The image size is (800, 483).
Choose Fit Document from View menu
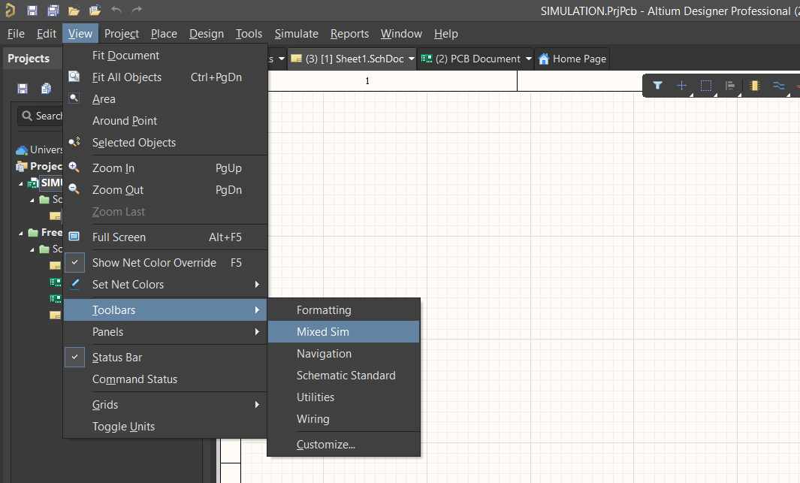tap(165, 55)
